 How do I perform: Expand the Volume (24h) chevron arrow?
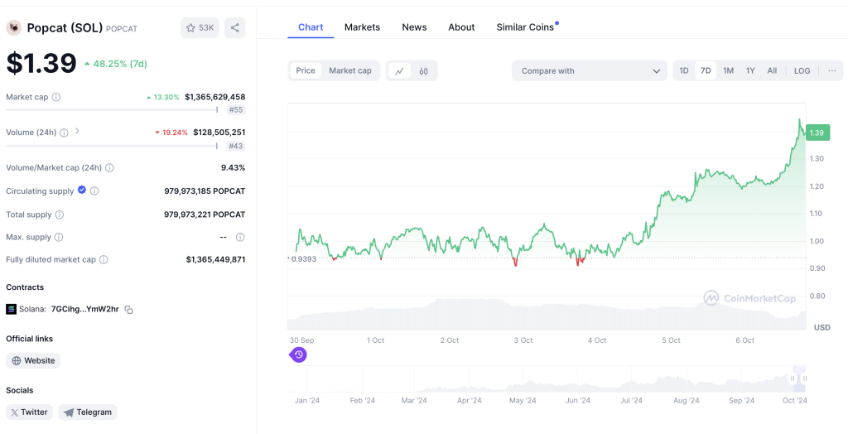77,131
